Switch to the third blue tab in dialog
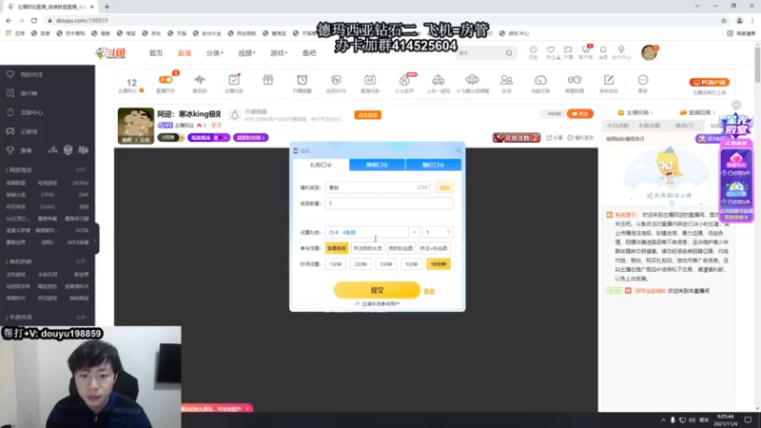Image resolution: width=761 pixels, height=428 pixels. point(434,165)
